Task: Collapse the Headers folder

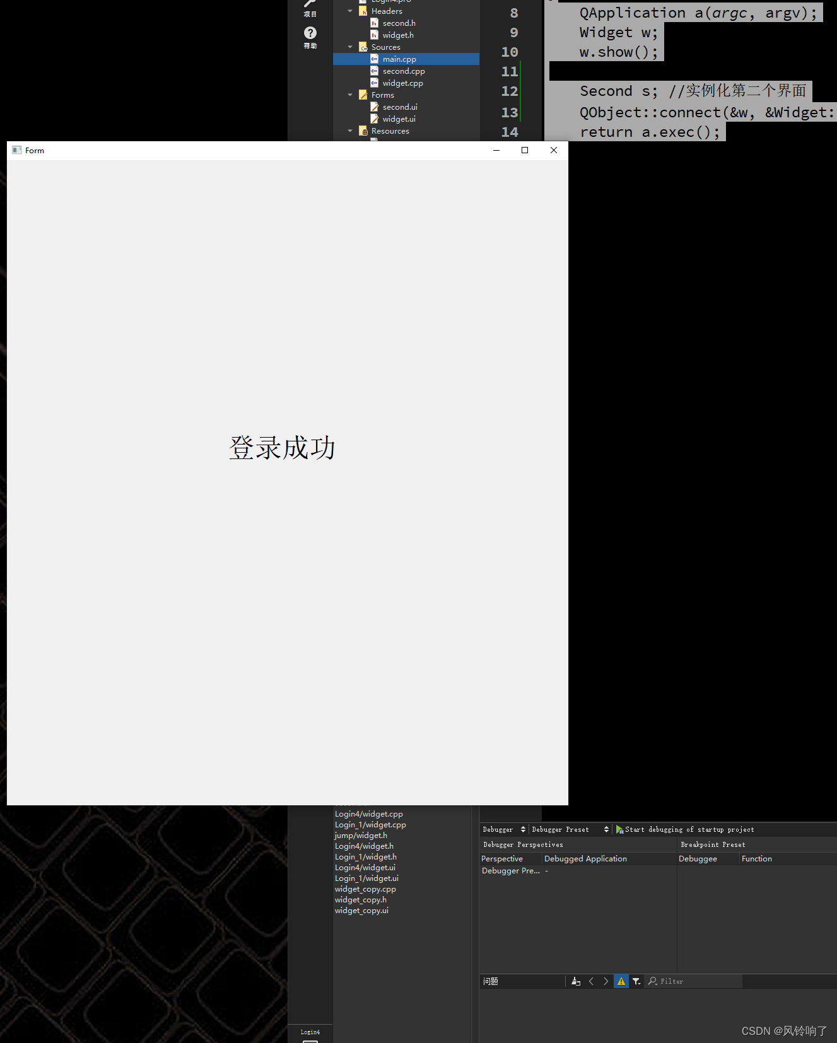Action: pyautogui.click(x=350, y=11)
